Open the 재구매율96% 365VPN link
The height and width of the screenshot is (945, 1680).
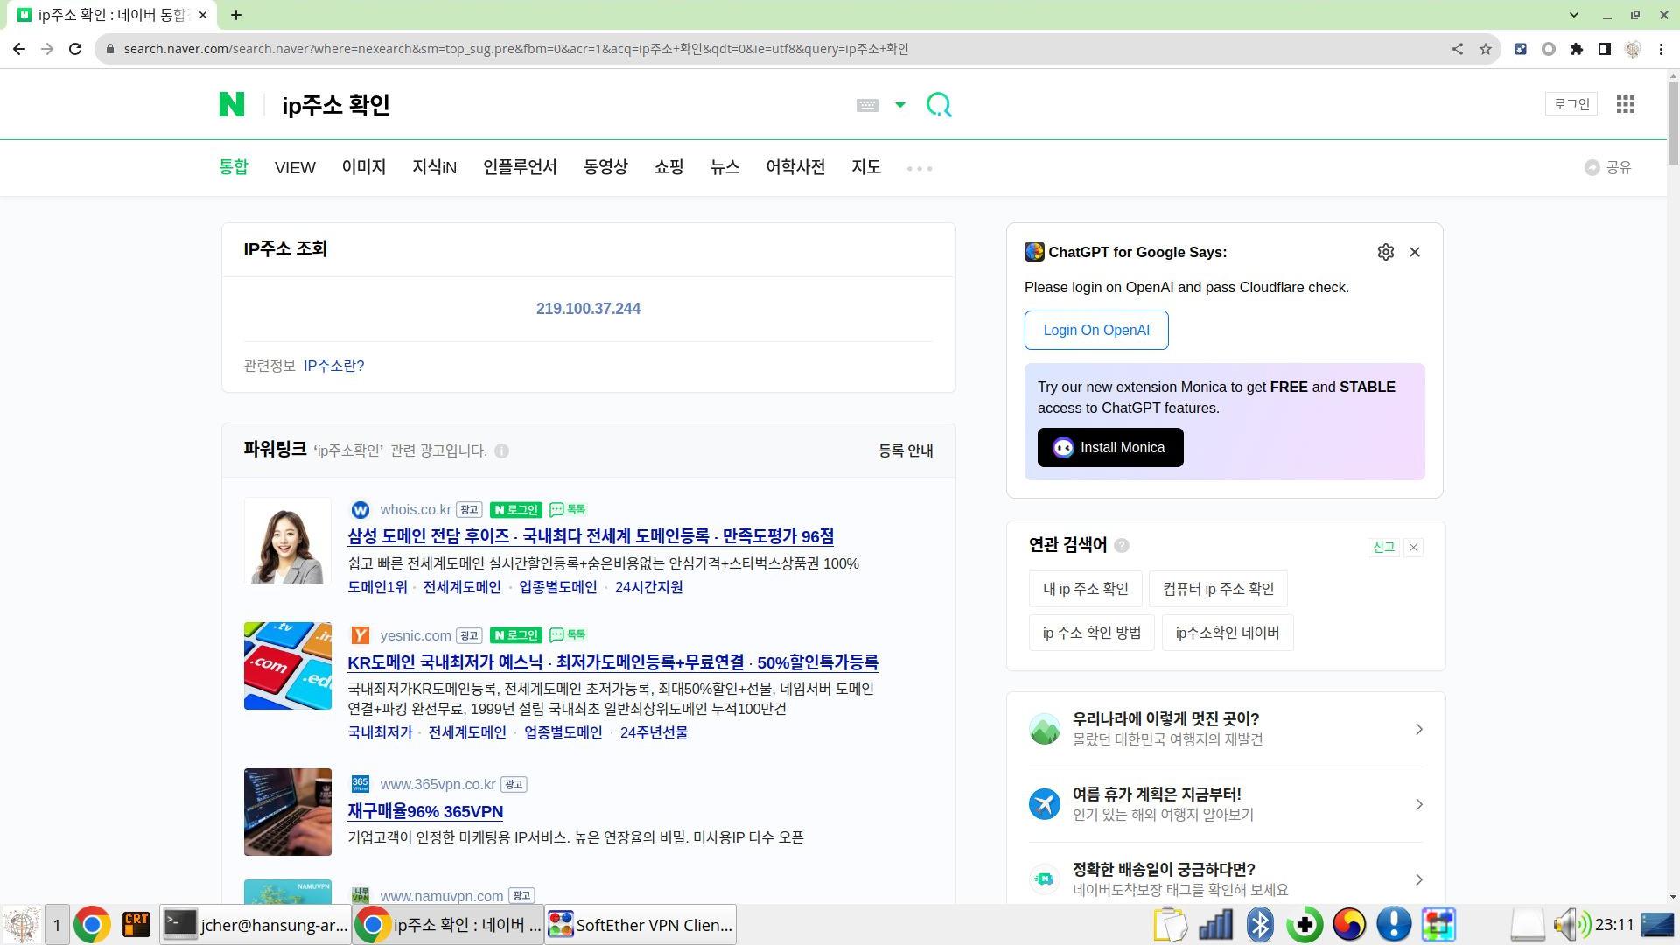pos(425,811)
